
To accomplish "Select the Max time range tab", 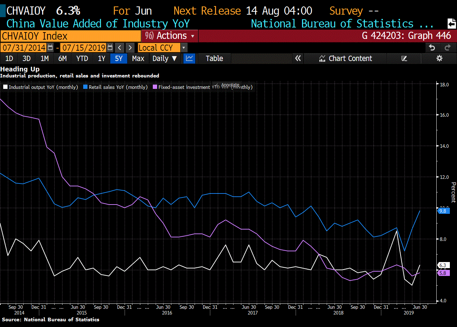I will pos(138,59).
